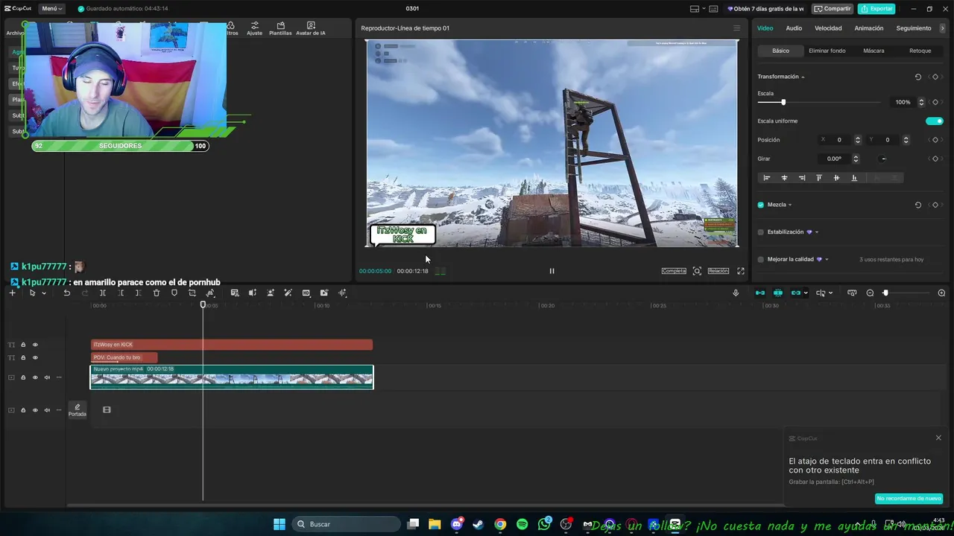Expand more inspector tabs arrow
Viewport: 954px width, 536px height.
point(943,28)
